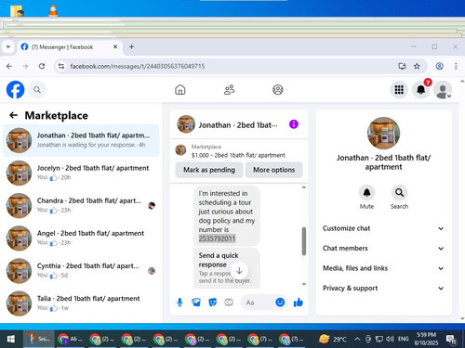The height and width of the screenshot is (348, 465).
Task: View site information icon in address bar
Action: tap(61, 66)
